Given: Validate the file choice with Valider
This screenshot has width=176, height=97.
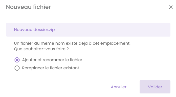Looking at the screenshot, I should tap(155, 87).
